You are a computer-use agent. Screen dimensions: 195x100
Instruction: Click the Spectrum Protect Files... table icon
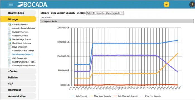[10, 62]
